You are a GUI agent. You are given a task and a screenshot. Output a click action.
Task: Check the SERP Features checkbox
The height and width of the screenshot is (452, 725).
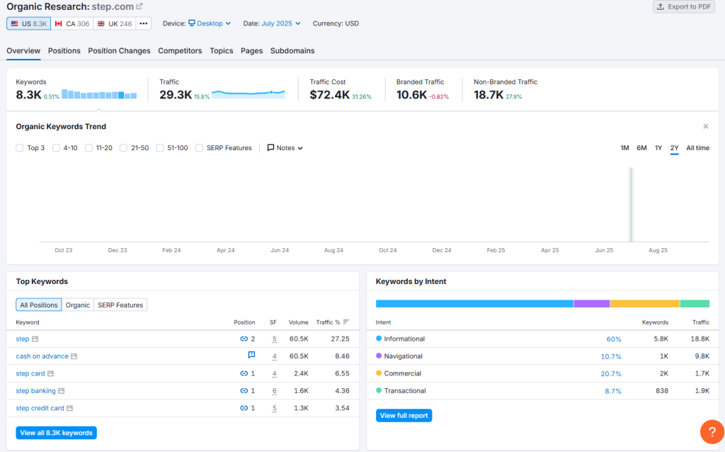click(200, 148)
